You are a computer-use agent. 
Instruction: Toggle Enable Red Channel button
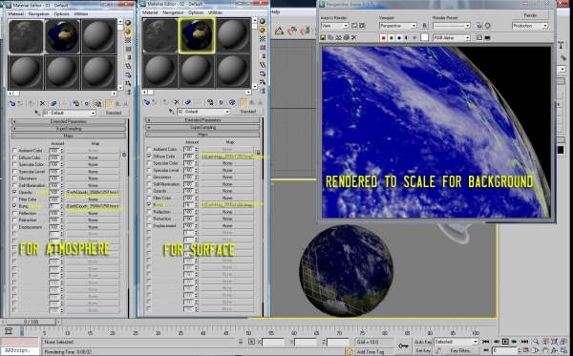[383, 37]
